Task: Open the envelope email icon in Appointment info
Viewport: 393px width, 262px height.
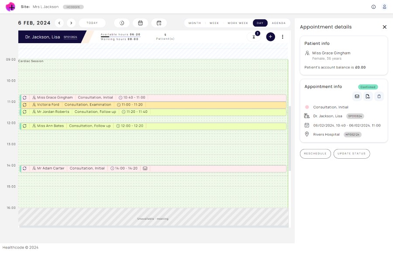Action: 357,96
